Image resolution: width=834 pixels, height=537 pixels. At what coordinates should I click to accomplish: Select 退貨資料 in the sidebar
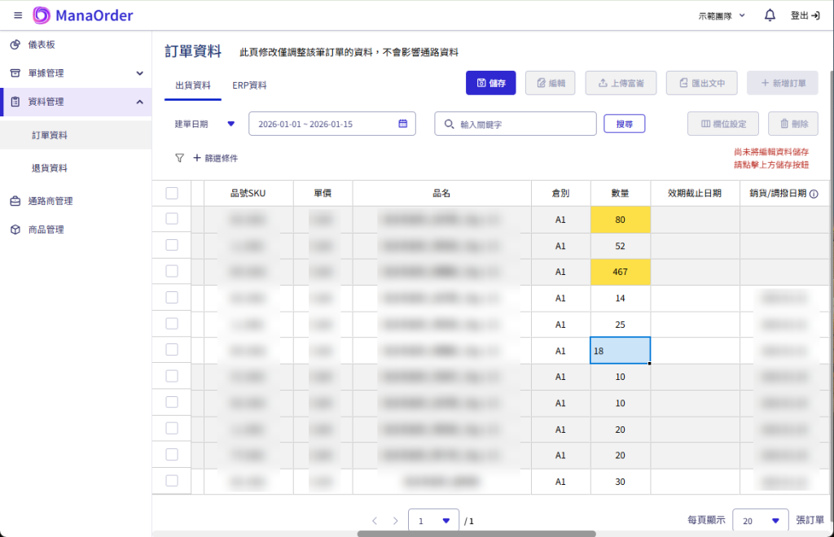pyautogui.click(x=49, y=168)
